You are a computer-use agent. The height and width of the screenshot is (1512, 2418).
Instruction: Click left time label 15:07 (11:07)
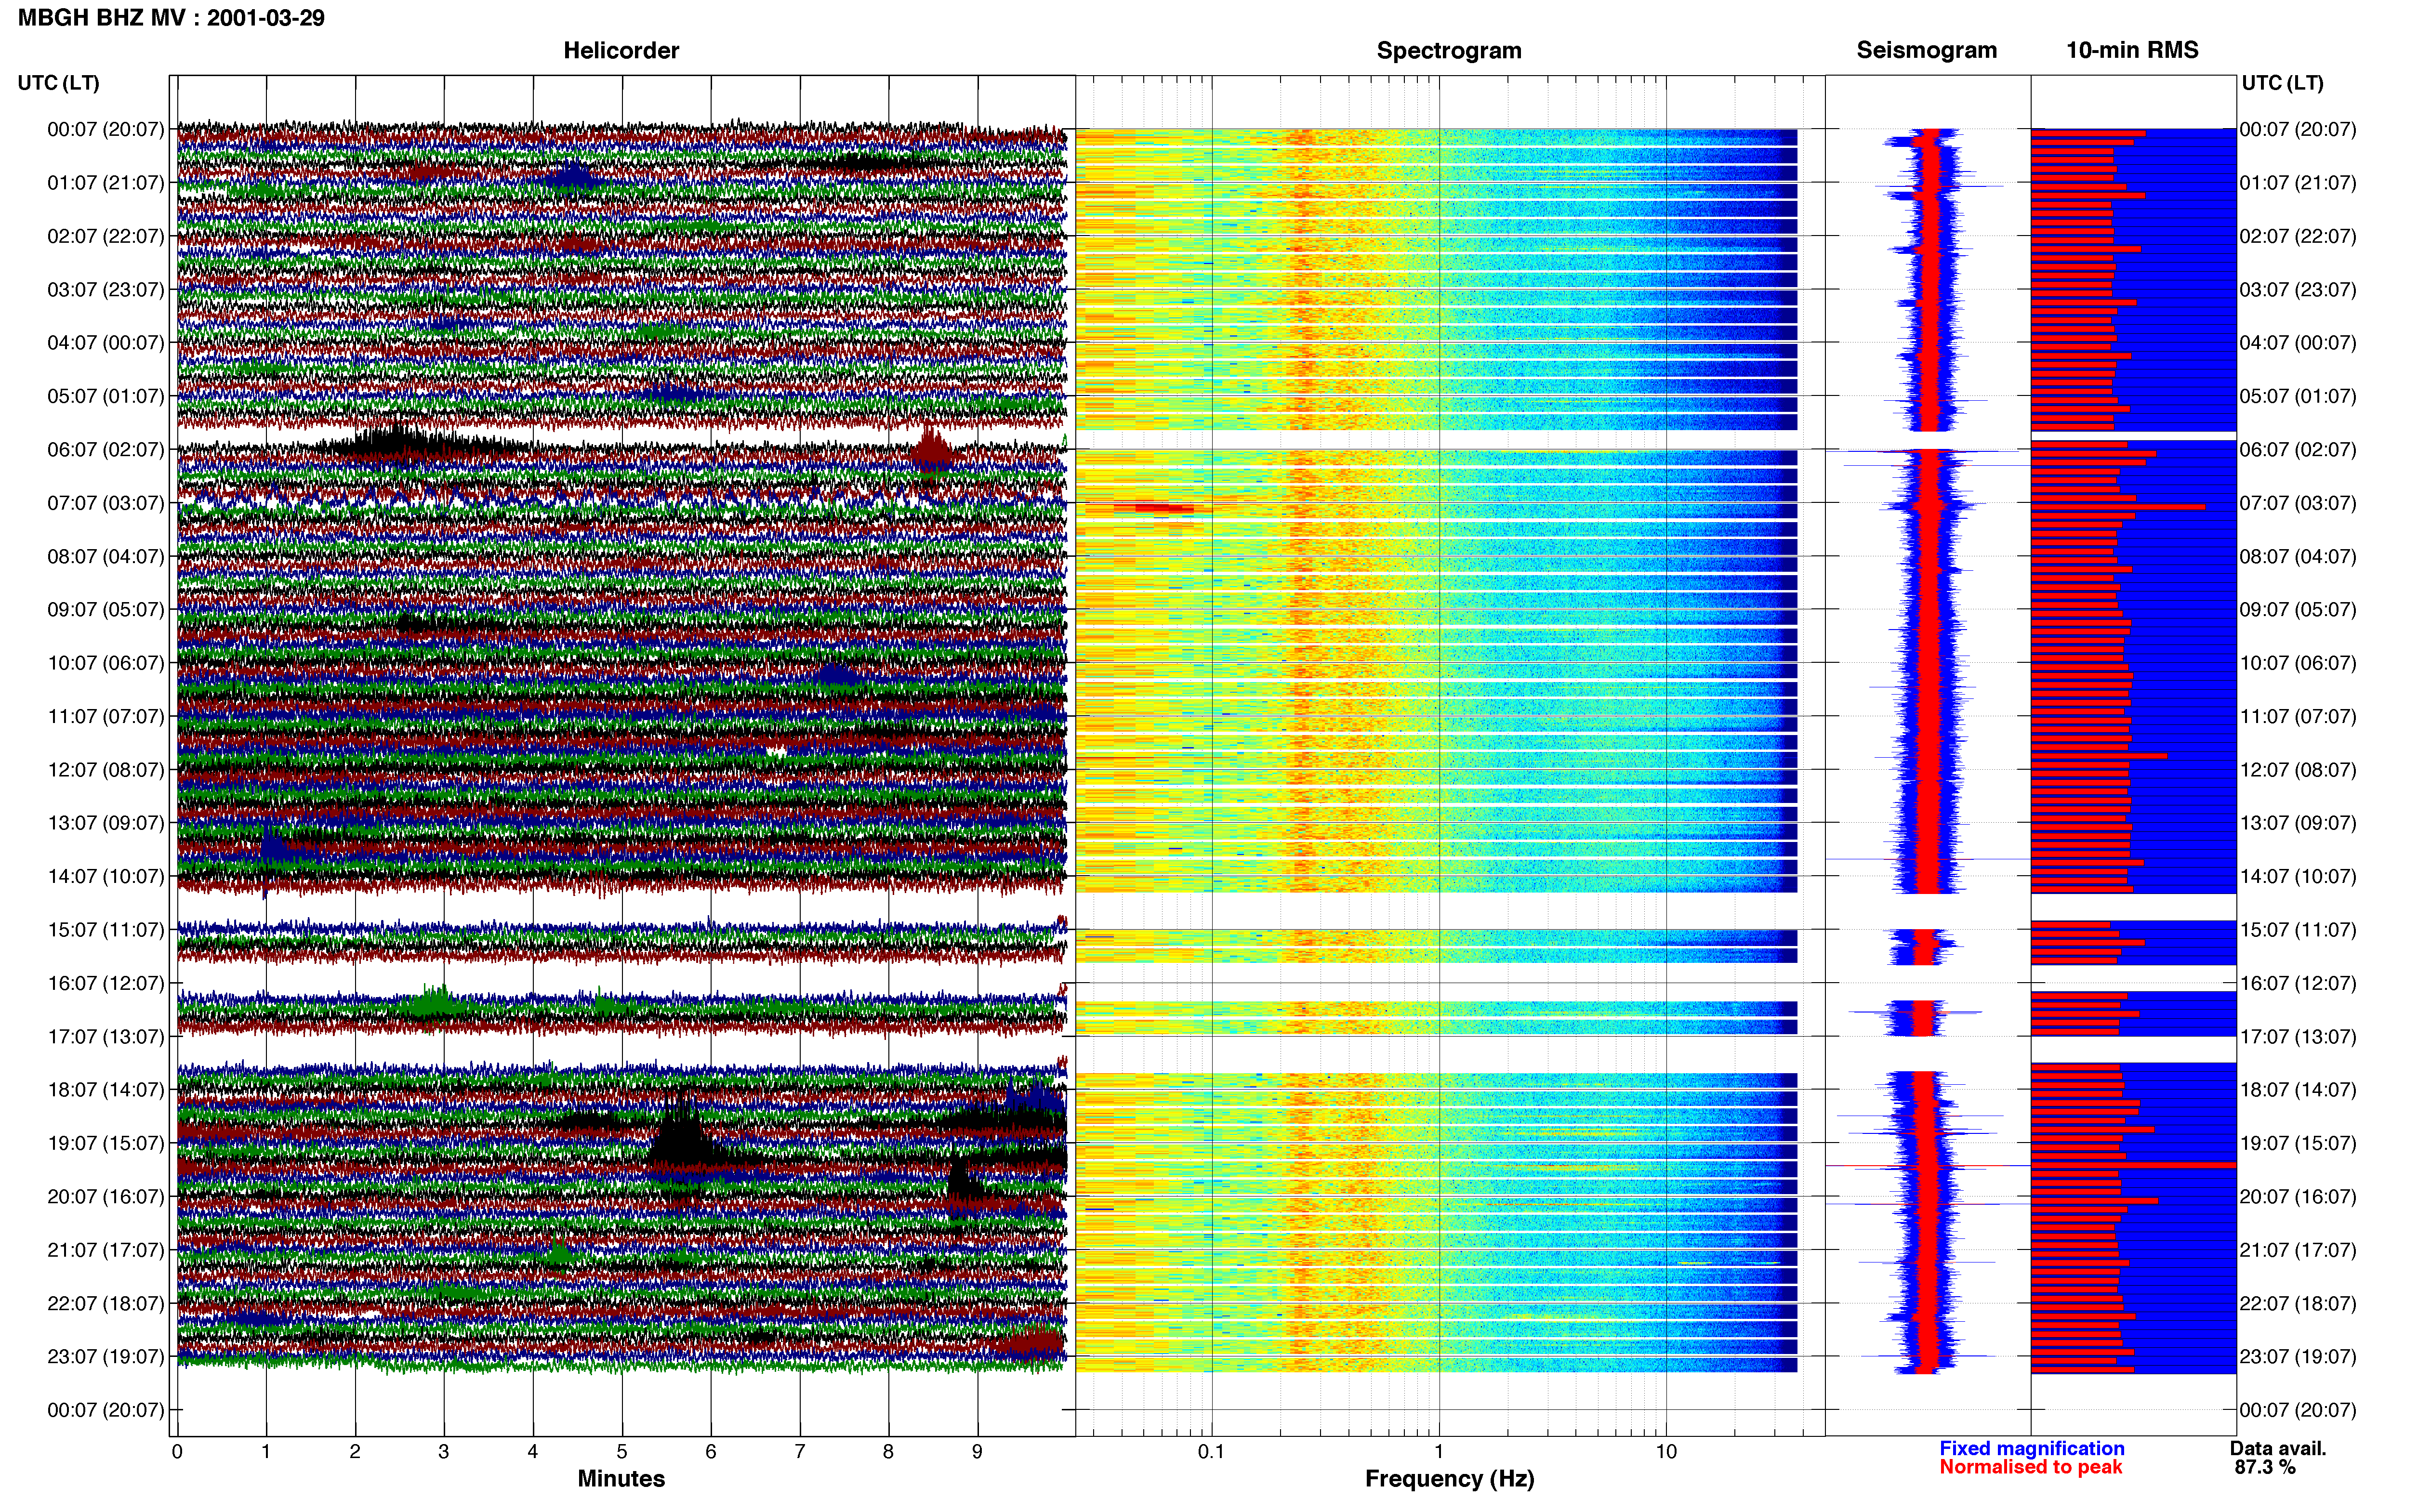(106, 930)
